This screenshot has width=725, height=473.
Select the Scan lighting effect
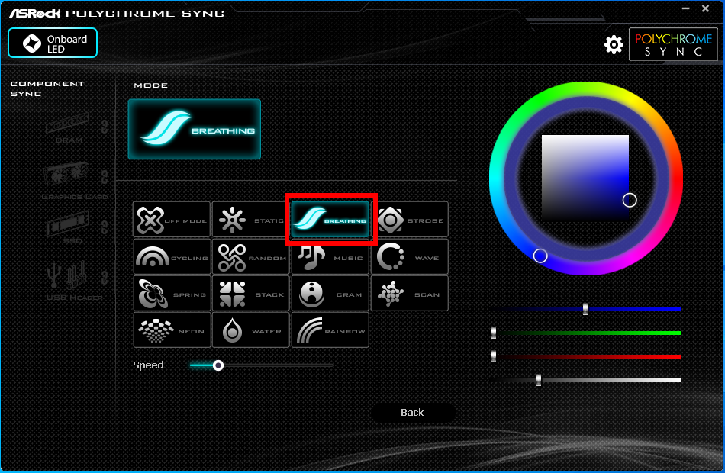pos(410,293)
